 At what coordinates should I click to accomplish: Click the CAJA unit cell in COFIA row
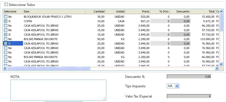click(121, 21)
